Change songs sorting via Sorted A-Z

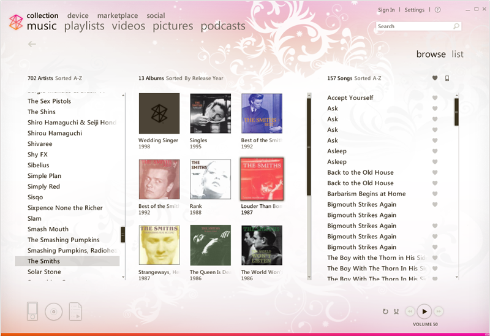point(367,78)
